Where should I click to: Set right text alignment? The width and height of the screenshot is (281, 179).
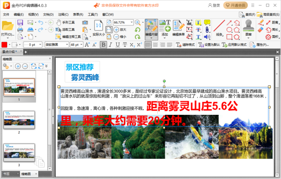point(163,45)
